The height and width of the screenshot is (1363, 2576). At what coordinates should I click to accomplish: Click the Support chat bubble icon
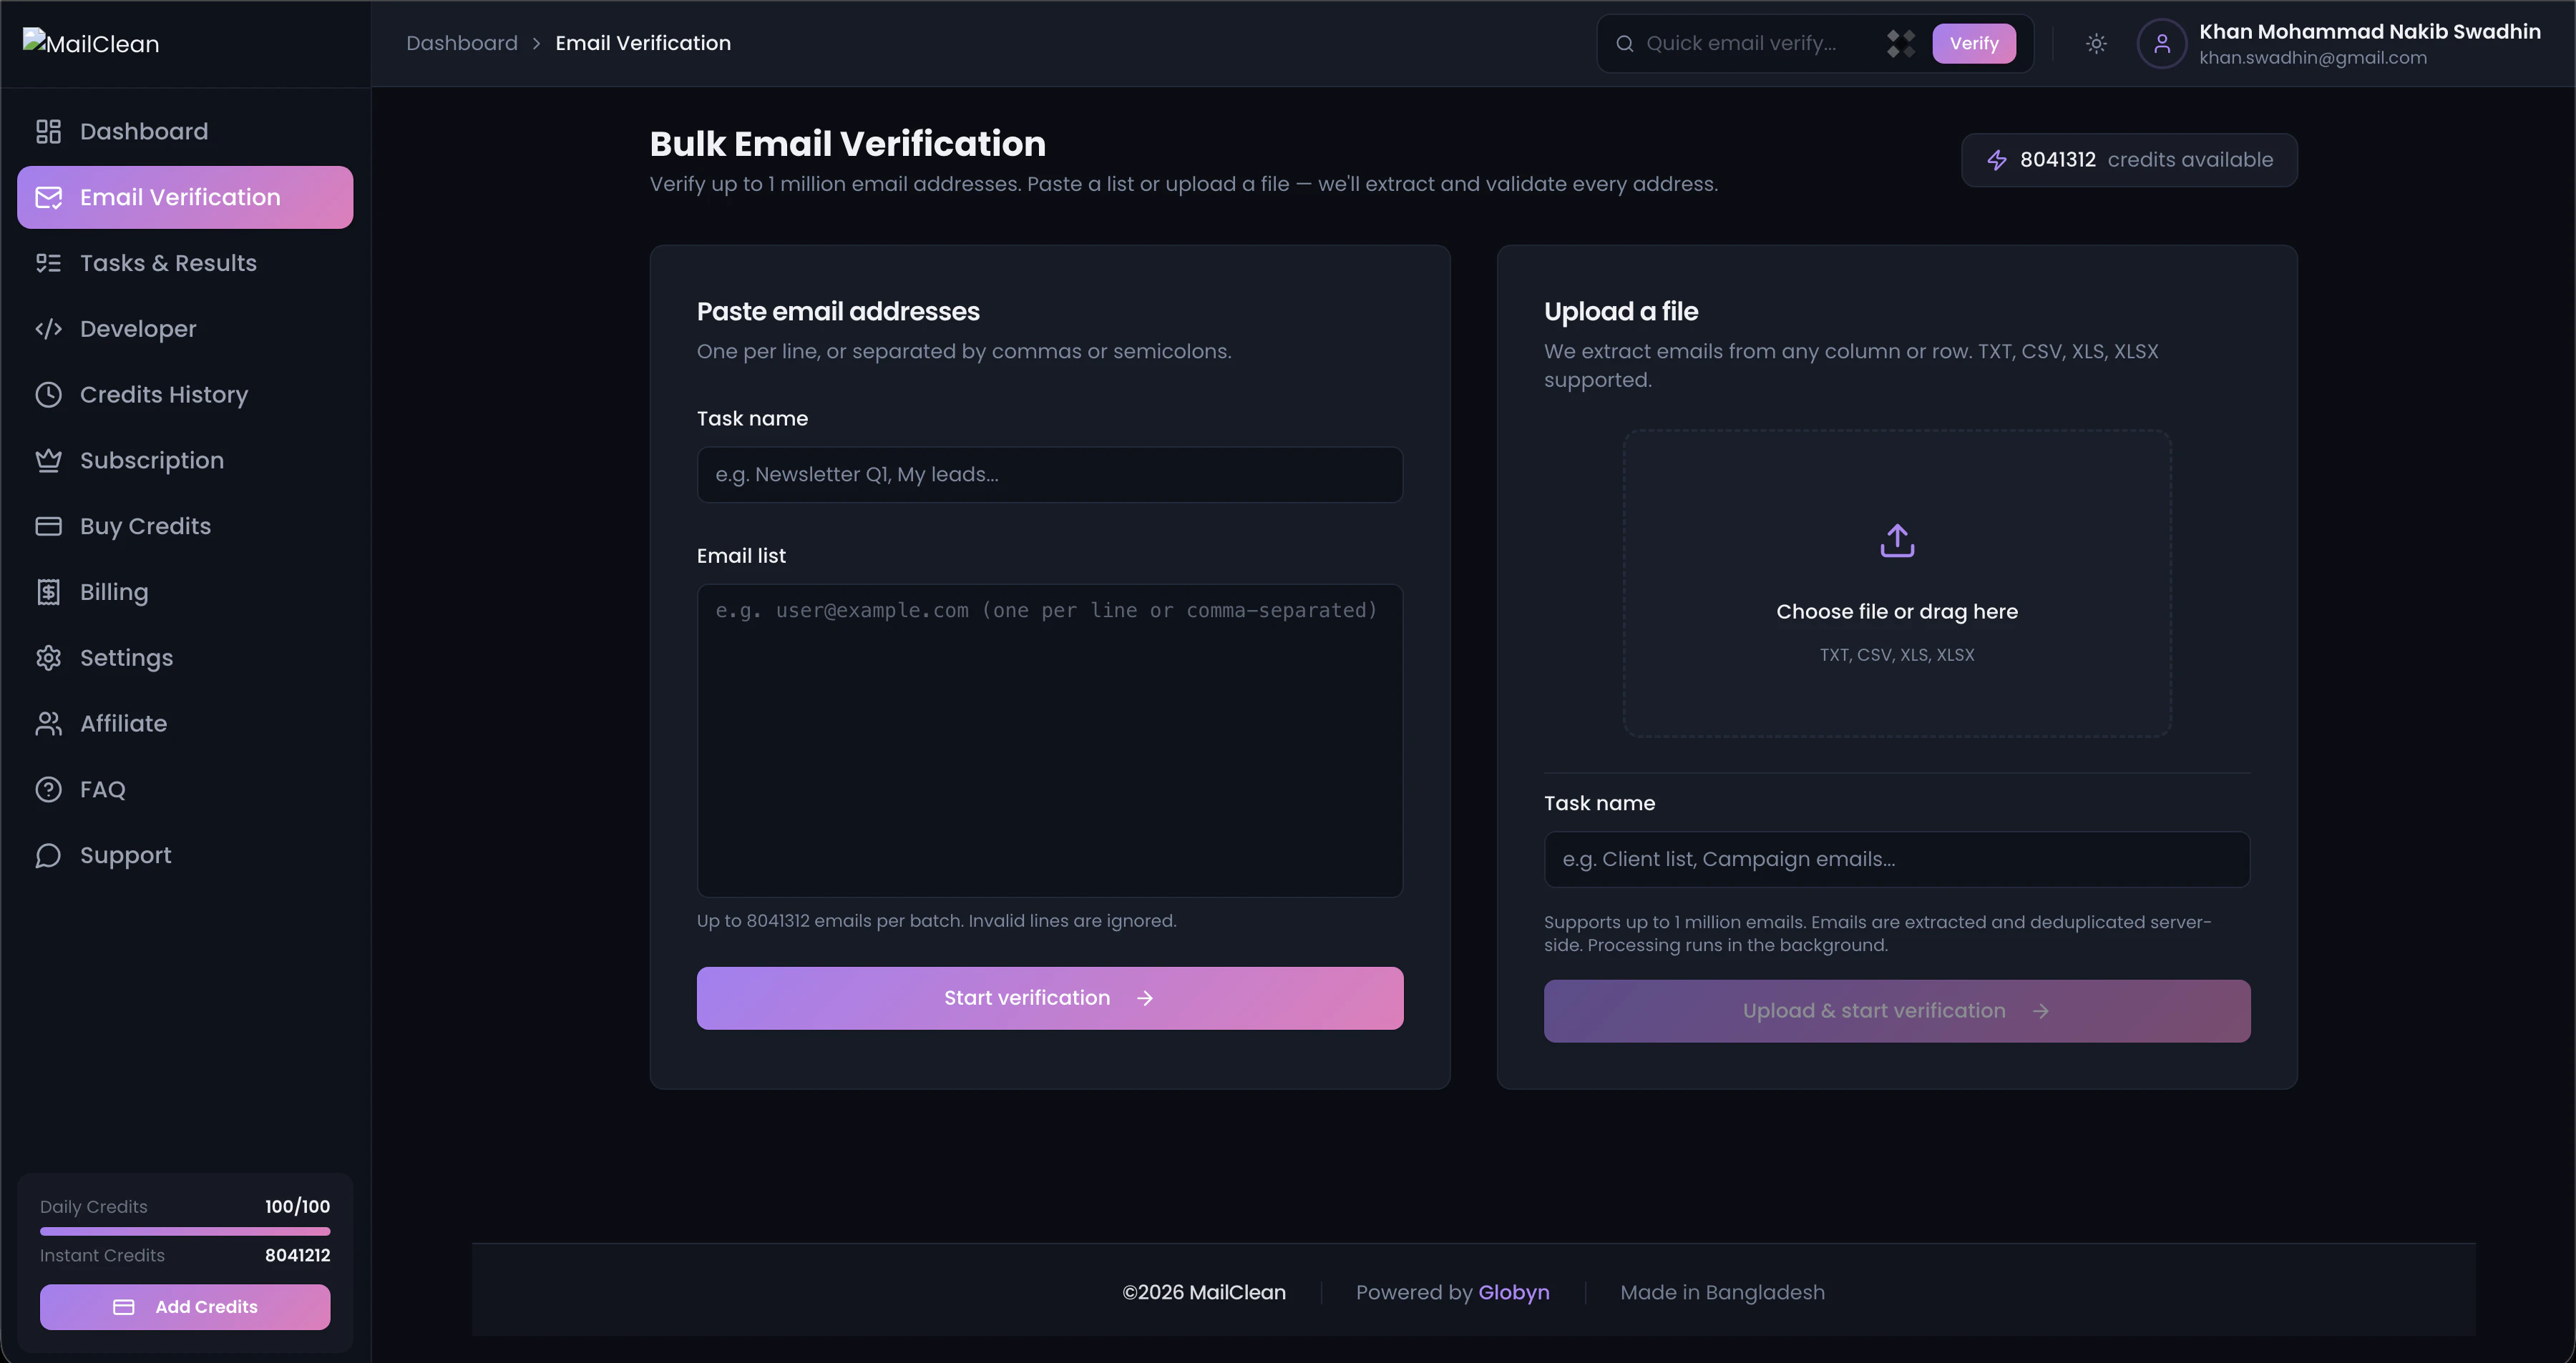48,855
